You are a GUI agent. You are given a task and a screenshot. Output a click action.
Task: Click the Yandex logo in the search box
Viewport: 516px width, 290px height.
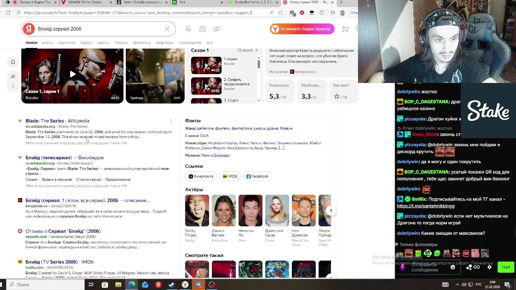(x=29, y=29)
